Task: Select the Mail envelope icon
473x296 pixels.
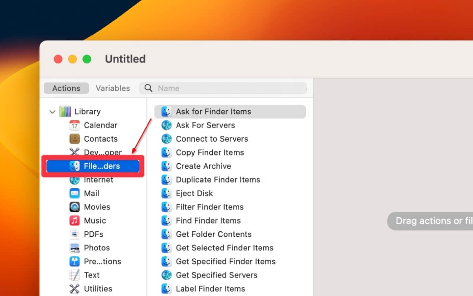Action: coord(74,193)
